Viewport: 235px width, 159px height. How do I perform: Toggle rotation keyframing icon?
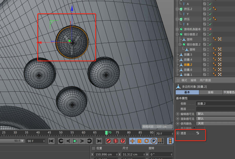(146, 141)
